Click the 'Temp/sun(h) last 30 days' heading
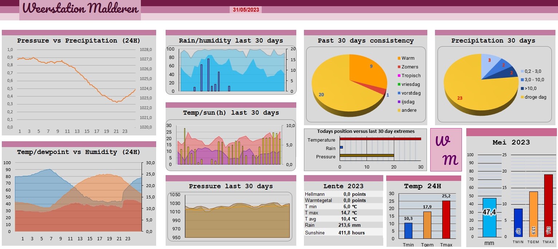This screenshot has height=249, width=558. pos(231,113)
